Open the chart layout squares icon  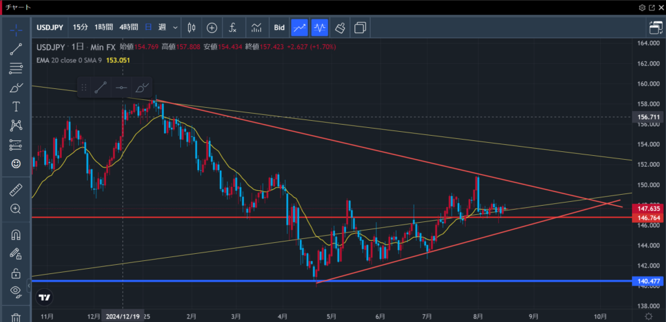tap(360, 28)
